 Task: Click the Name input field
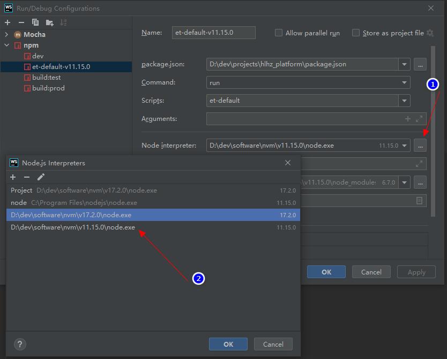(x=214, y=33)
